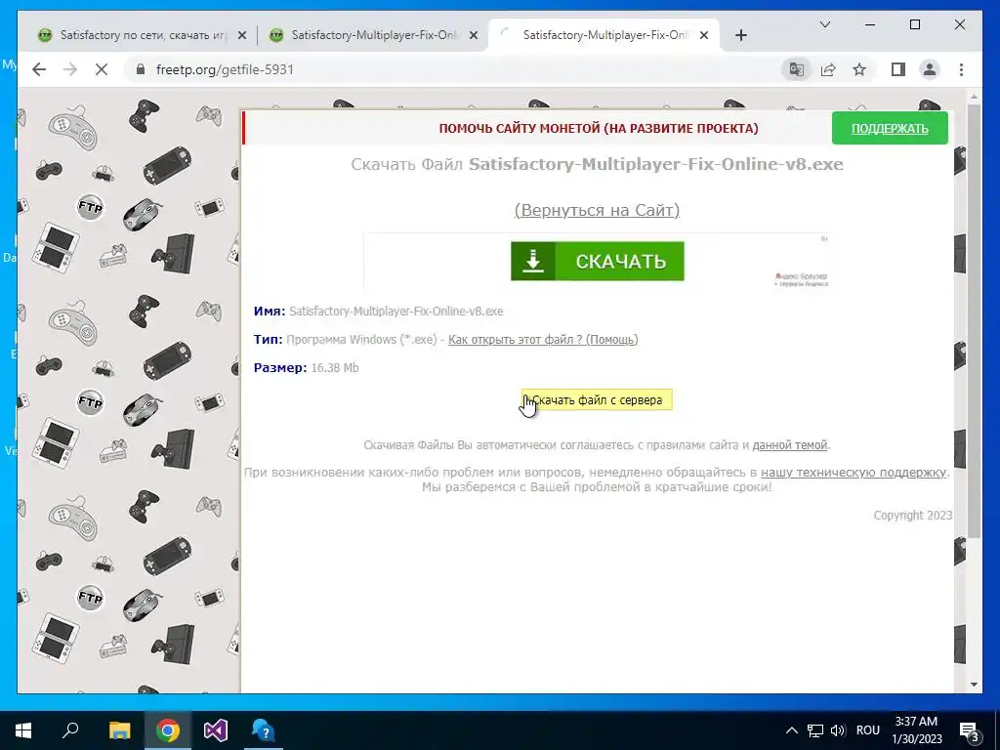Bookmark this page with the star icon
This screenshot has width=1000, height=750.
859,69
